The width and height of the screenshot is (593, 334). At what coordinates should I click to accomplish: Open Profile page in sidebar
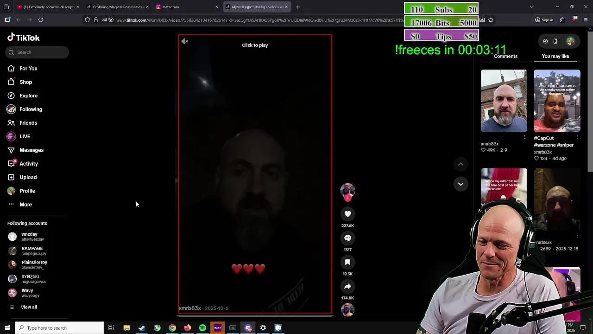(x=27, y=191)
